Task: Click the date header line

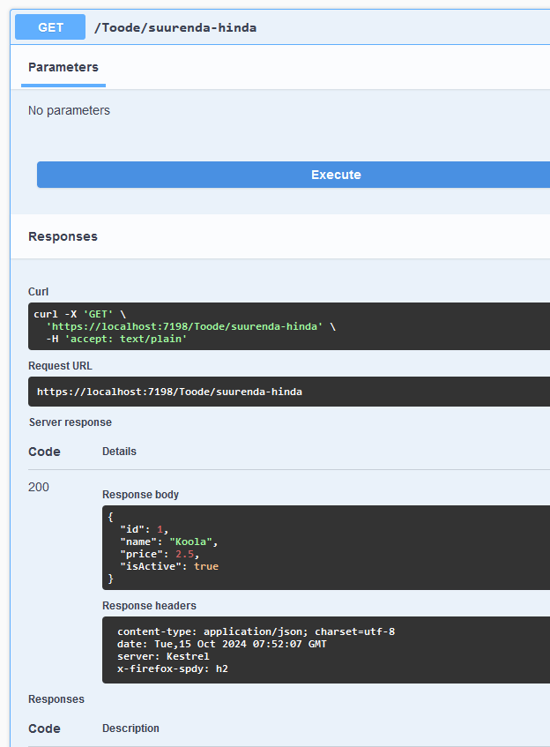Action: click(x=222, y=644)
